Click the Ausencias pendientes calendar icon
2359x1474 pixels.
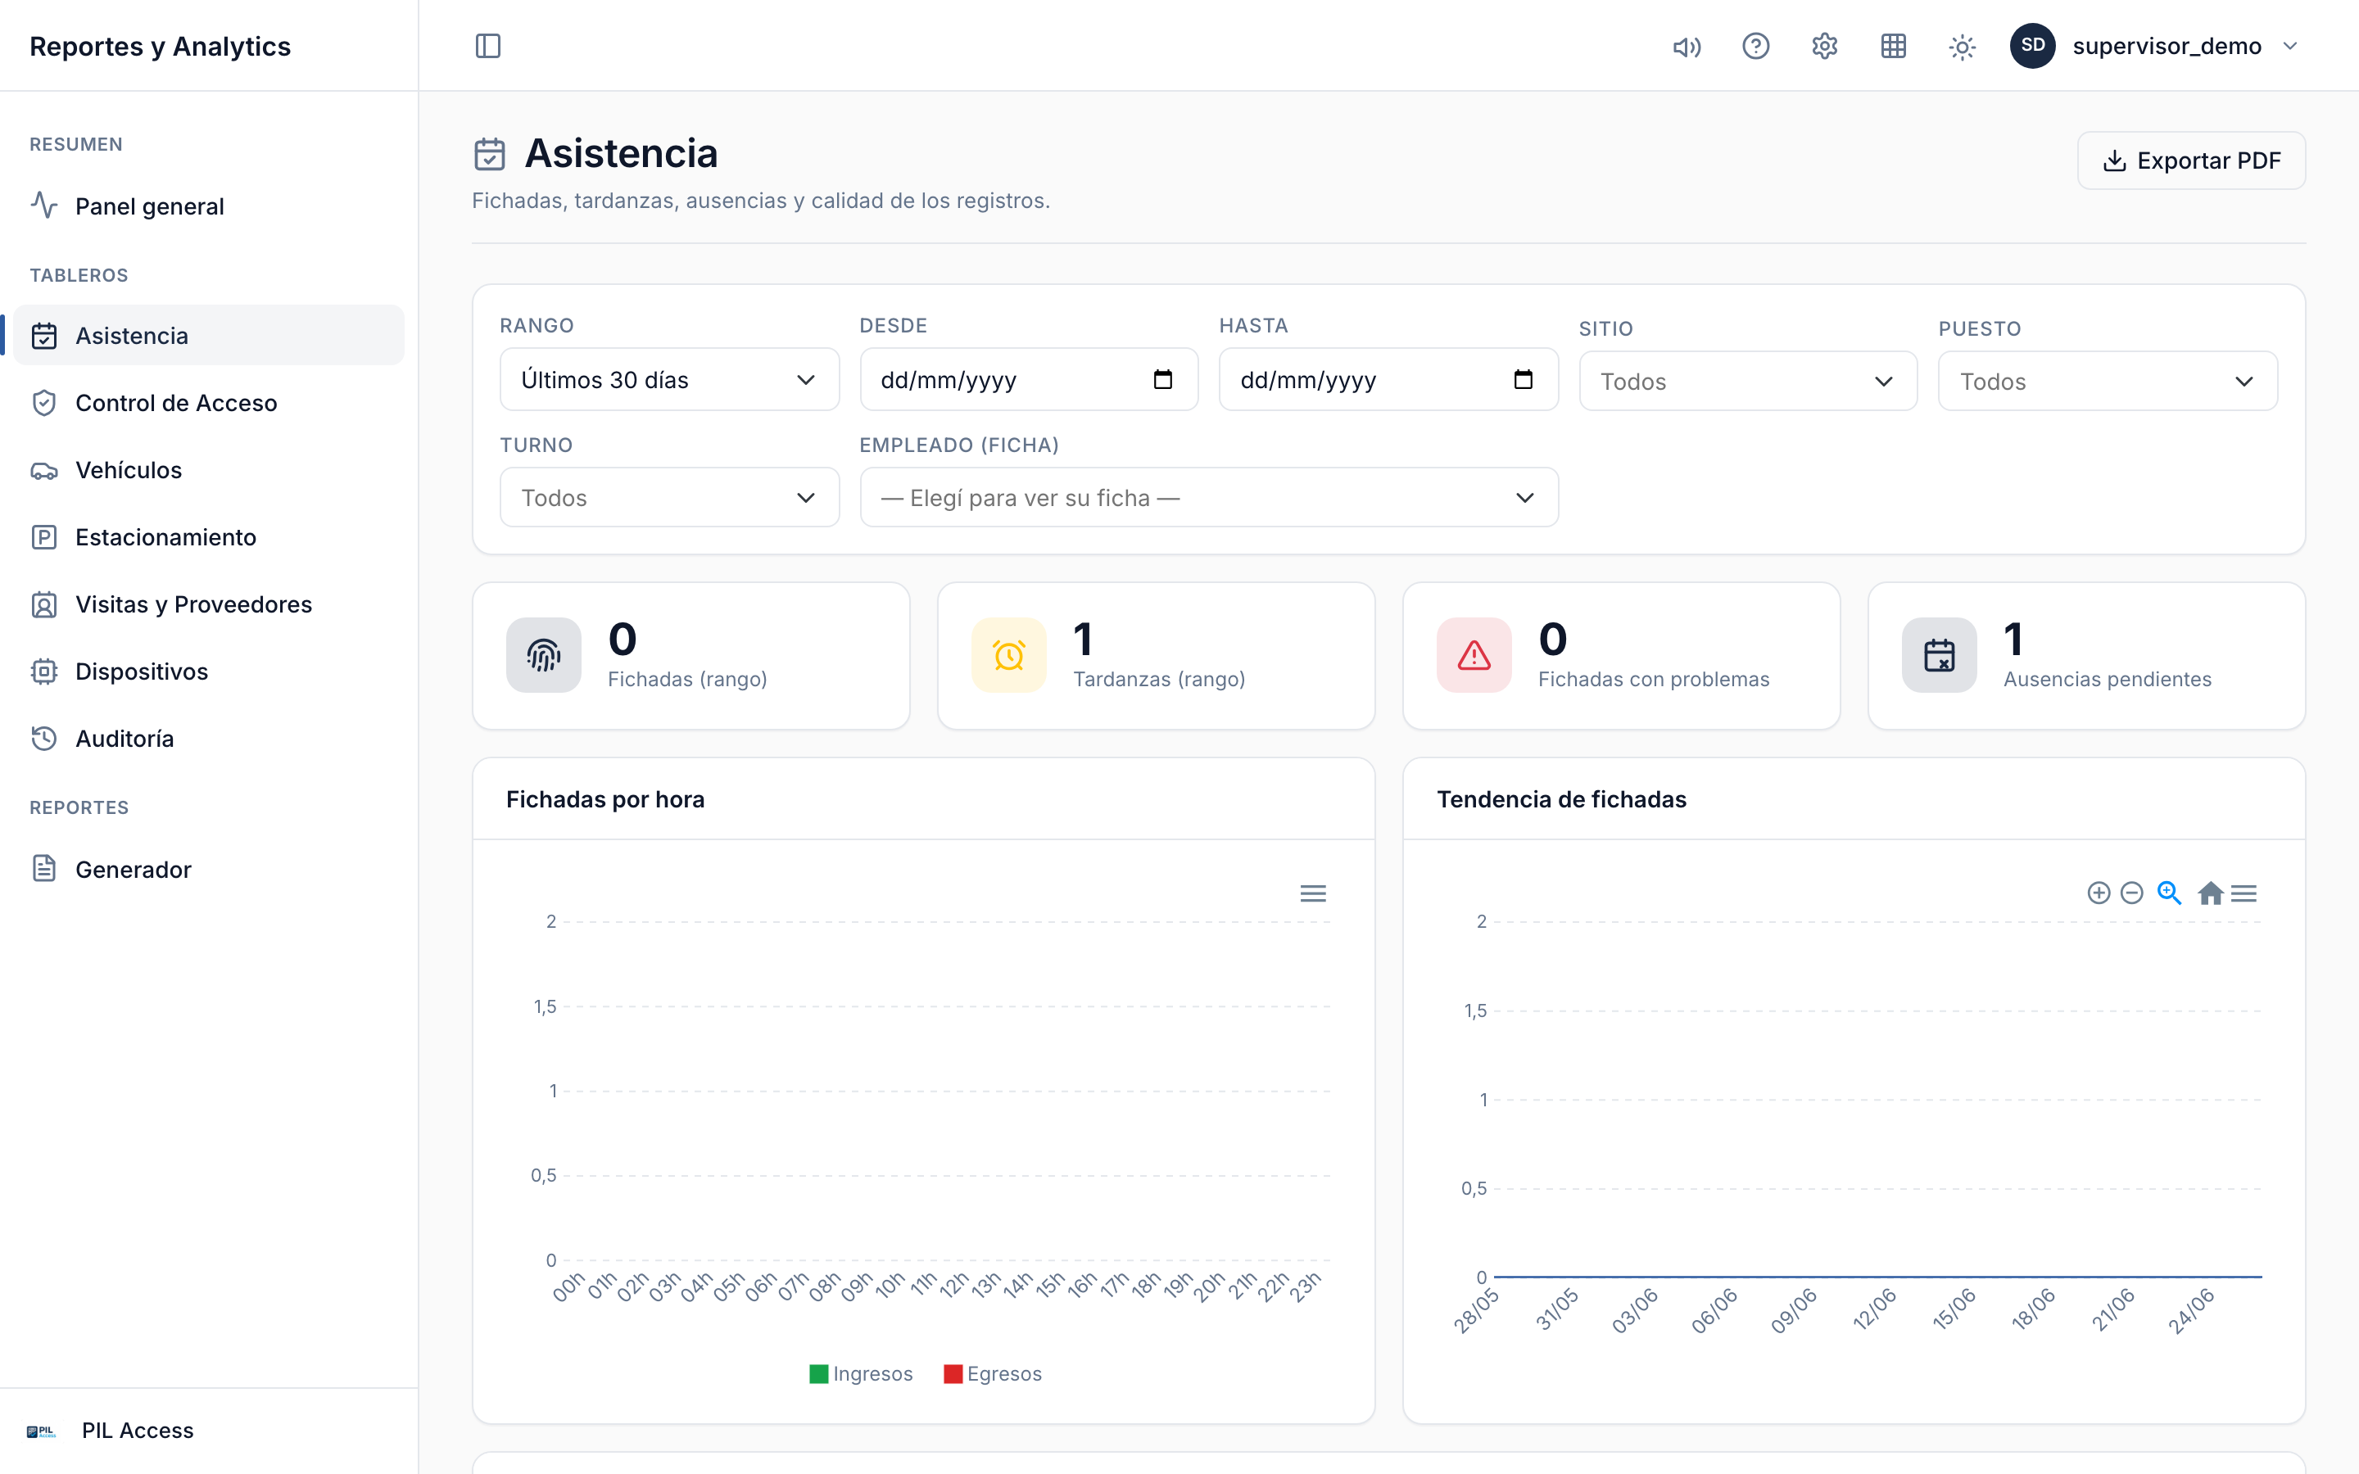point(1940,655)
